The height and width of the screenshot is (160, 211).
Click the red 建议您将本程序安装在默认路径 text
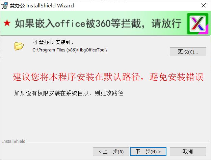pos(76,77)
